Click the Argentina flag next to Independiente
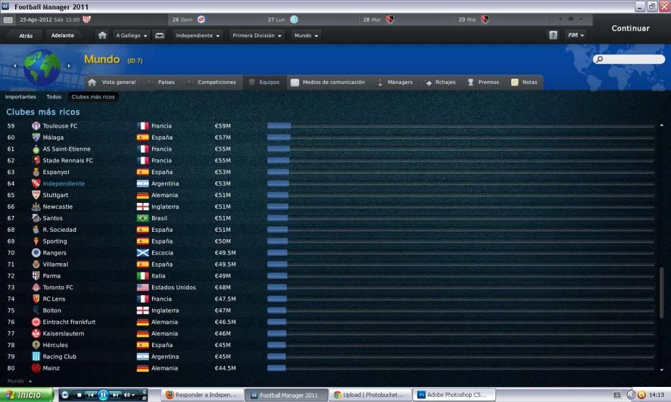The height and width of the screenshot is (402, 671). click(142, 183)
